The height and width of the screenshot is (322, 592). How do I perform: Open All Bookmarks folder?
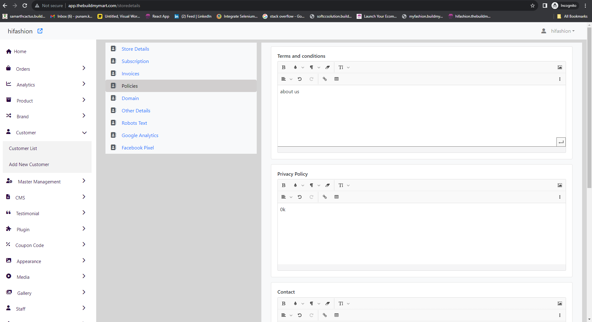click(572, 16)
